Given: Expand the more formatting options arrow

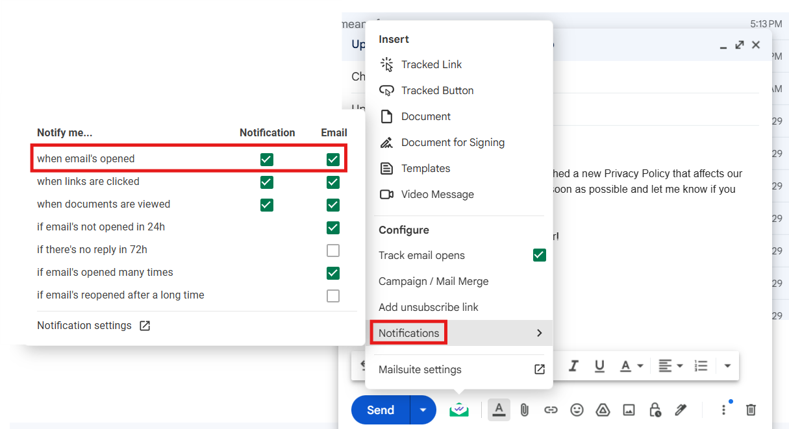Looking at the screenshot, I should click(727, 366).
